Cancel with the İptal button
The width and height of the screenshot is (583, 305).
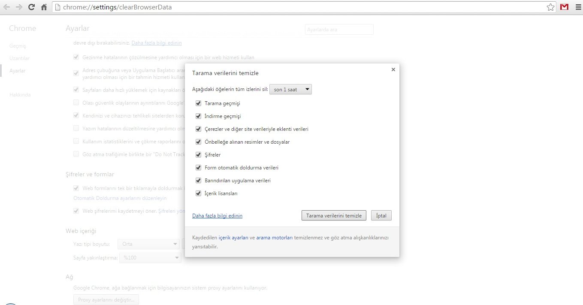(x=381, y=216)
